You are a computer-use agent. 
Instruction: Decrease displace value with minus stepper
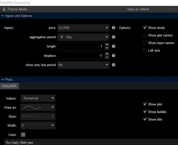pyautogui.click(x=107, y=57)
